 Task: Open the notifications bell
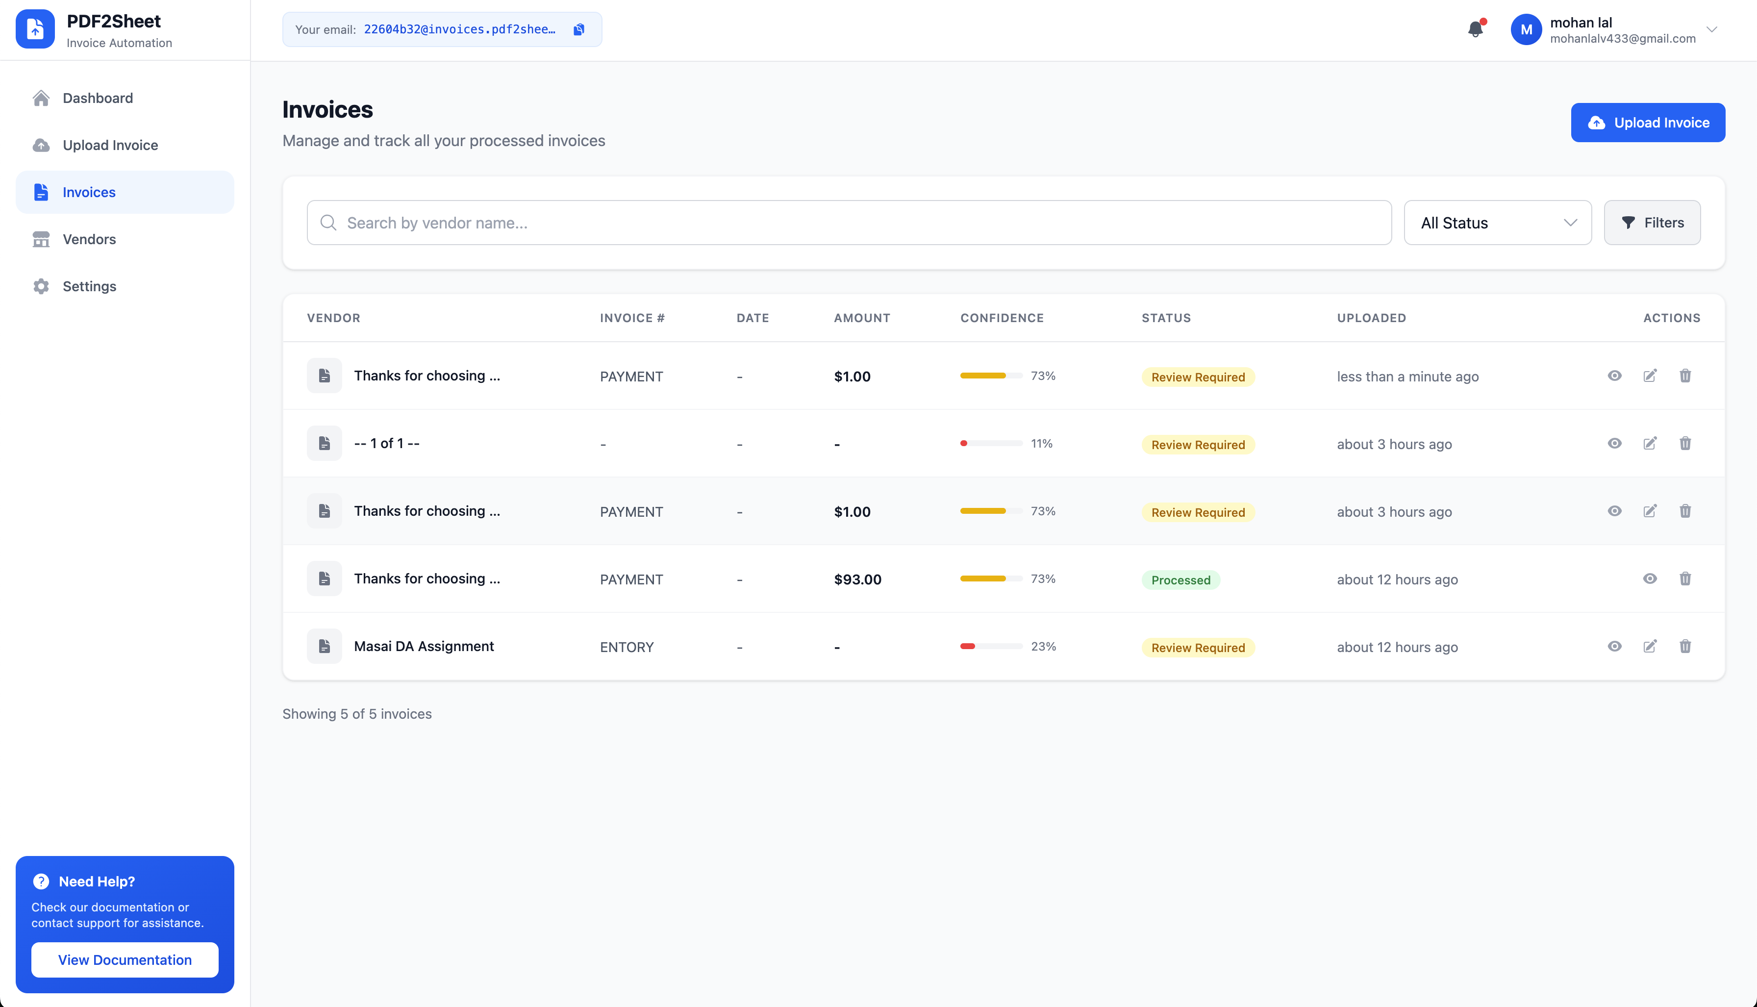1475,29
